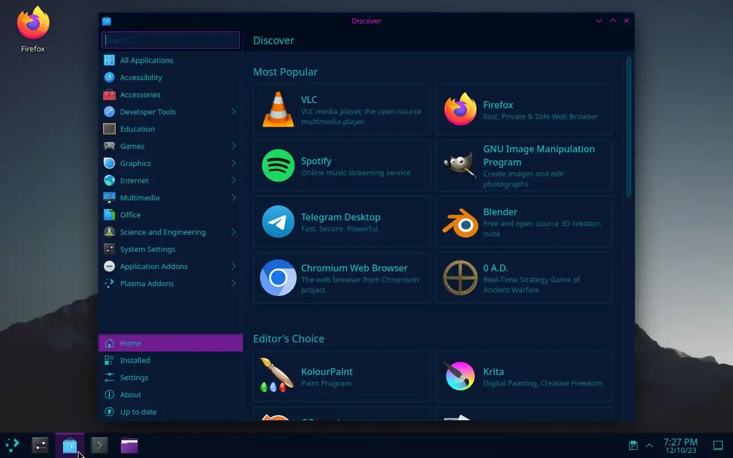Screen dimensions: 733x458
Task: Click the Krita colorful icon
Action: [x=460, y=376]
